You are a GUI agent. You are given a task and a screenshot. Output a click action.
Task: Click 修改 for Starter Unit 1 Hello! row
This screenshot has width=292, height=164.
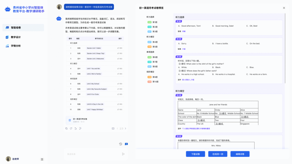click(x=120, y=48)
